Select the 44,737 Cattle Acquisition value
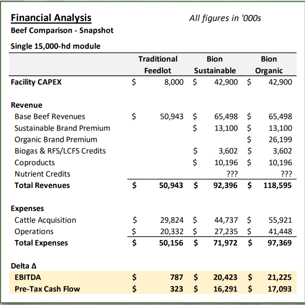Image resolution: width=305 pixels, height=305 pixels. coord(226,220)
